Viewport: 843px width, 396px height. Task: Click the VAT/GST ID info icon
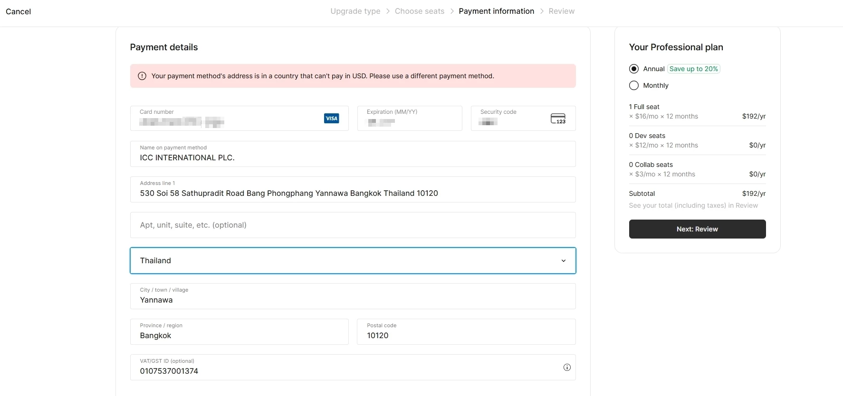tap(567, 367)
